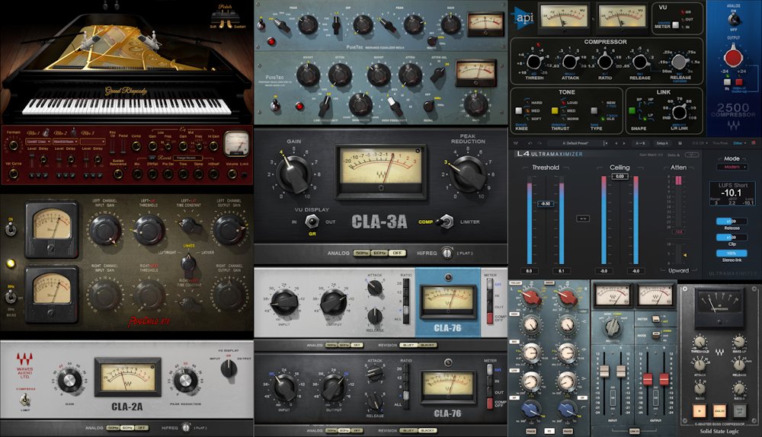Click the API 2500 Ratio knob
Image resolution: width=762 pixels, height=437 pixels.
coord(605,62)
